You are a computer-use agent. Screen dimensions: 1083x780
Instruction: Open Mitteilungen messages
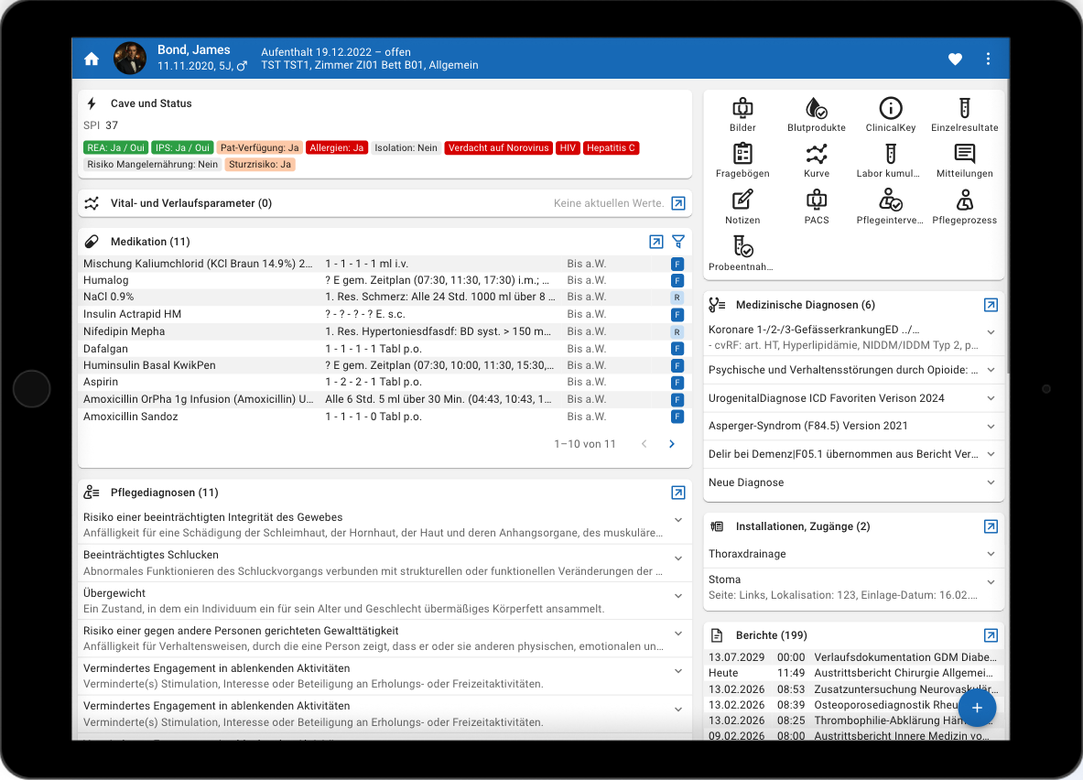(964, 161)
